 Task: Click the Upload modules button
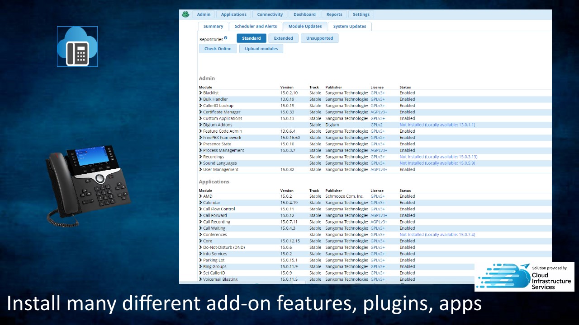click(x=261, y=49)
